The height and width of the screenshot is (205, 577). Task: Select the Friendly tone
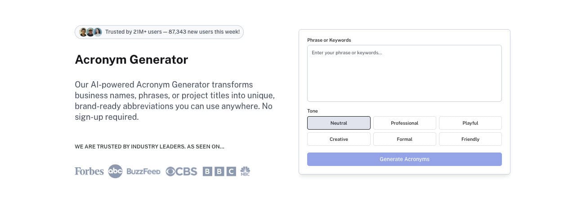point(470,139)
